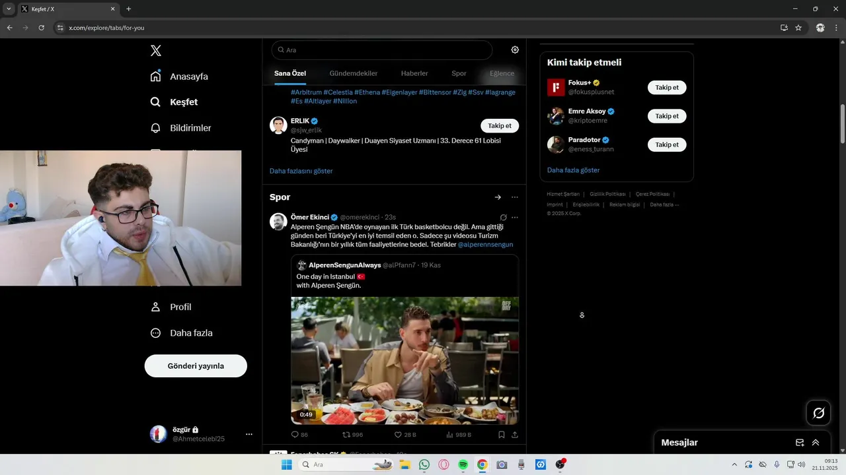Bookmark page with star icon
This screenshot has height=475, width=846.
click(x=798, y=28)
